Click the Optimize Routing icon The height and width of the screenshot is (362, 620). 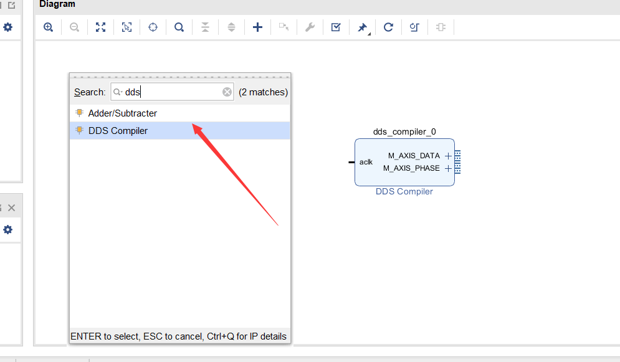pyautogui.click(x=414, y=27)
